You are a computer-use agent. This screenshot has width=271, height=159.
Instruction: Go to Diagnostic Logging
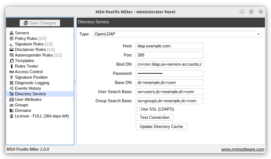[40, 83]
